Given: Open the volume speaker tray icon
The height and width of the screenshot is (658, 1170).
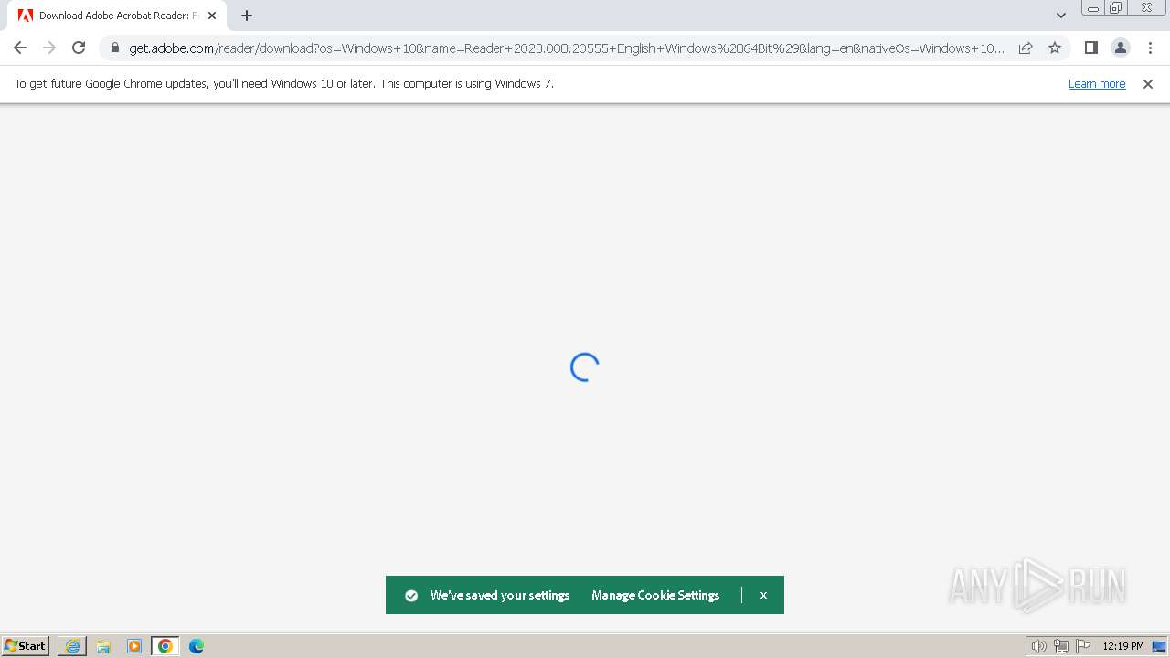Looking at the screenshot, I should 1038,646.
